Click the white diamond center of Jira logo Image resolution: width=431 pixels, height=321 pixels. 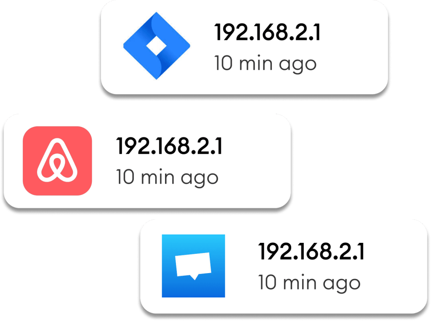coord(157,45)
